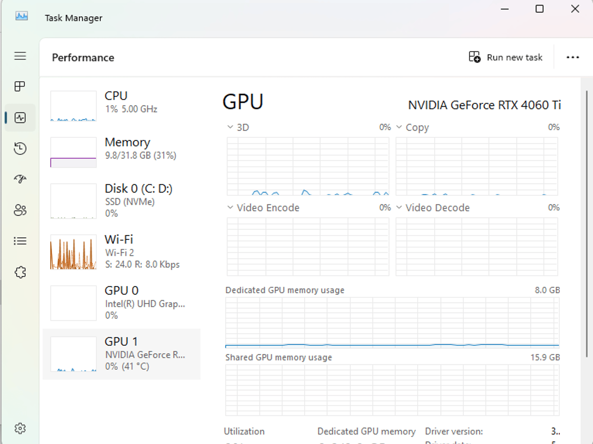593x444 pixels.
Task: Click the large GPU heading
Action: [x=243, y=102]
